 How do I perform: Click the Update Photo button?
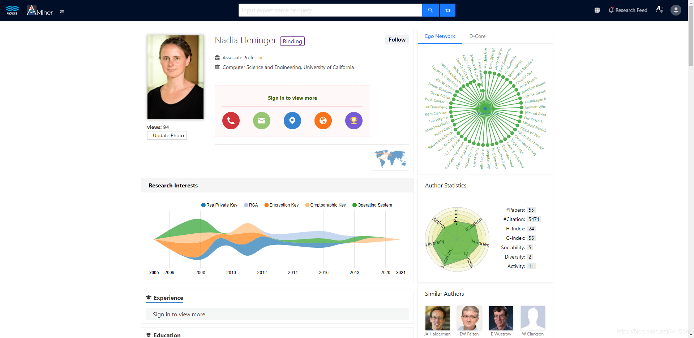[167, 135]
